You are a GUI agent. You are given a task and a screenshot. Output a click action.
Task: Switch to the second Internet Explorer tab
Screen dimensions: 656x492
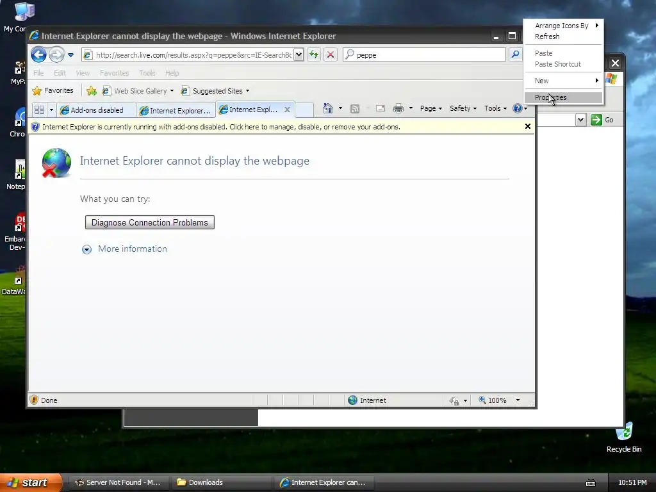click(176, 110)
